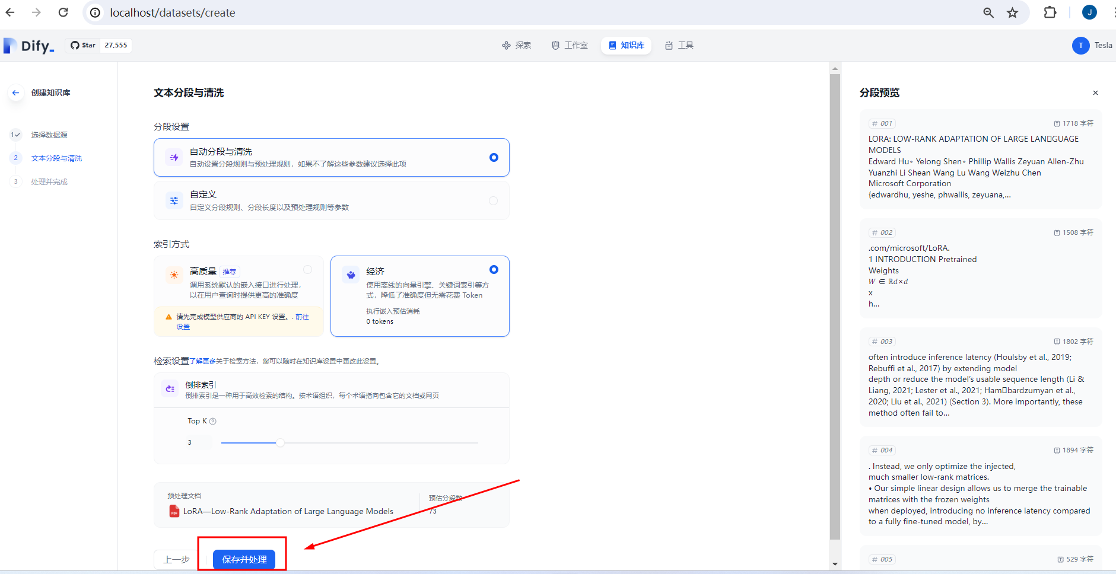The image size is (1116, 574).
Task: Click the 1508 字符 character count
Action: click(x=1073, y=232)
